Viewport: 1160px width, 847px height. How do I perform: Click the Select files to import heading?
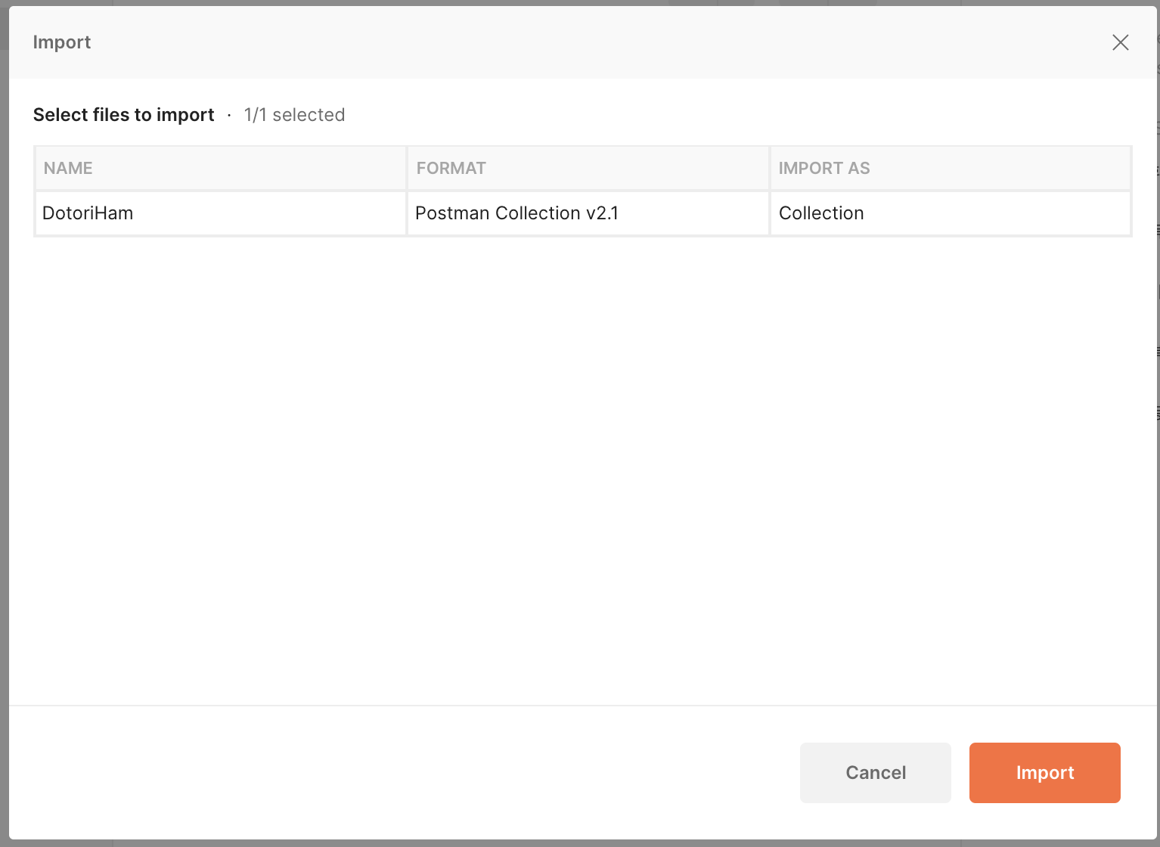coord(124,115)
